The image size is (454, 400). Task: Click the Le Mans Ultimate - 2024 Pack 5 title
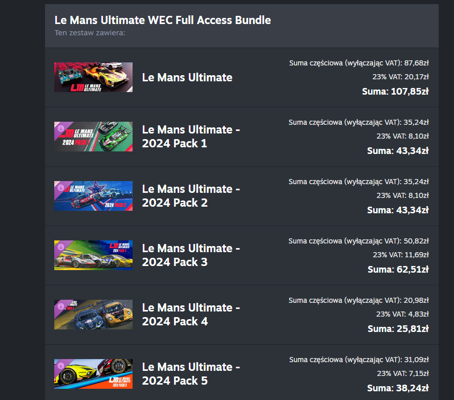(191, 374)
